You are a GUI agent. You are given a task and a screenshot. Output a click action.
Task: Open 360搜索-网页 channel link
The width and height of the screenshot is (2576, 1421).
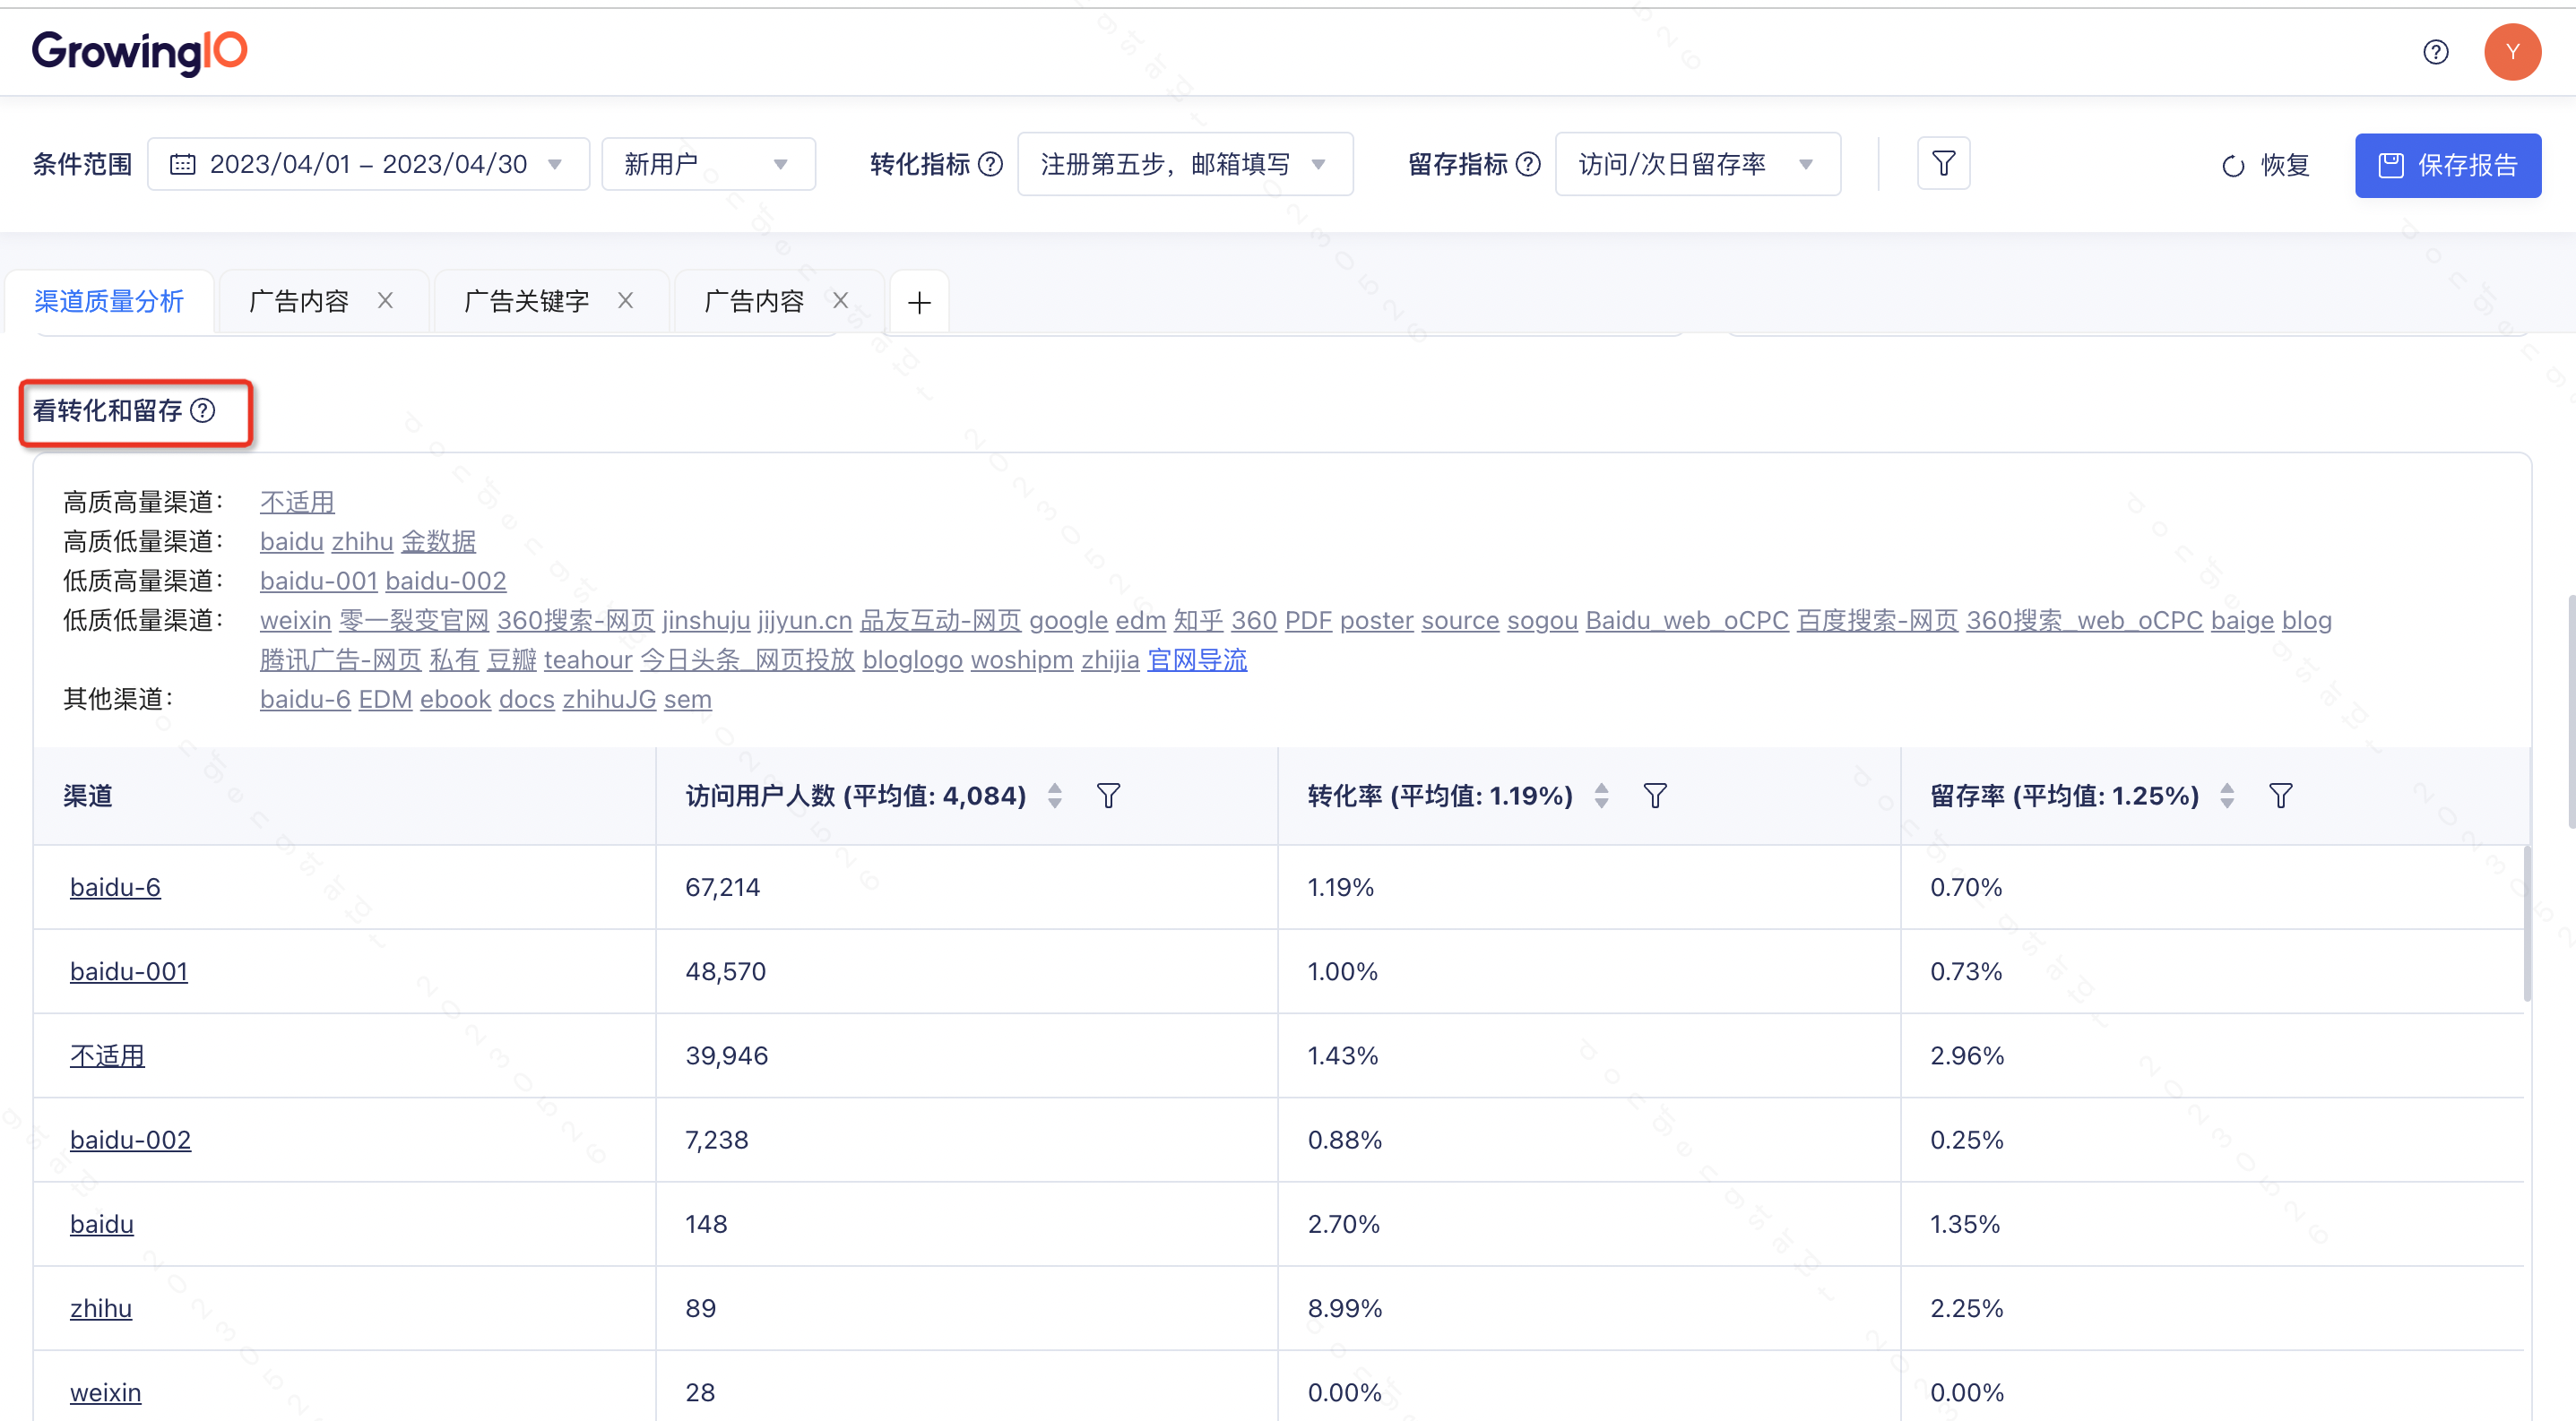[x=575, y=620]
